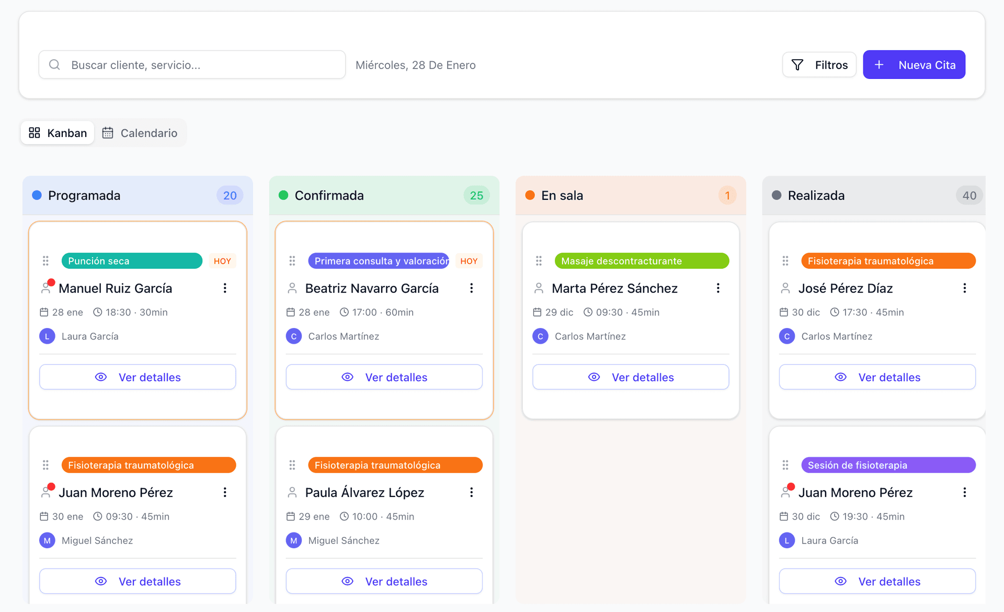Open the kebab menu on Beatriz Navarro García's card

point(471,288)
